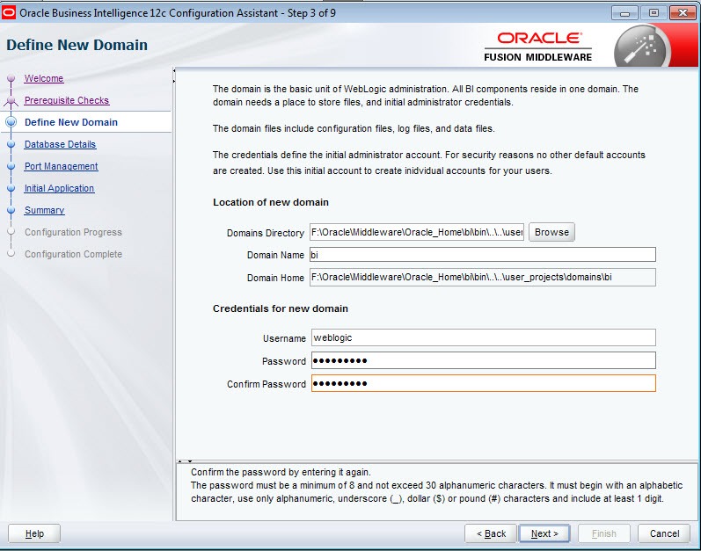Select Define New Domain step
Image resolution: width=701 pixels, height=551 pixels.
71,122
